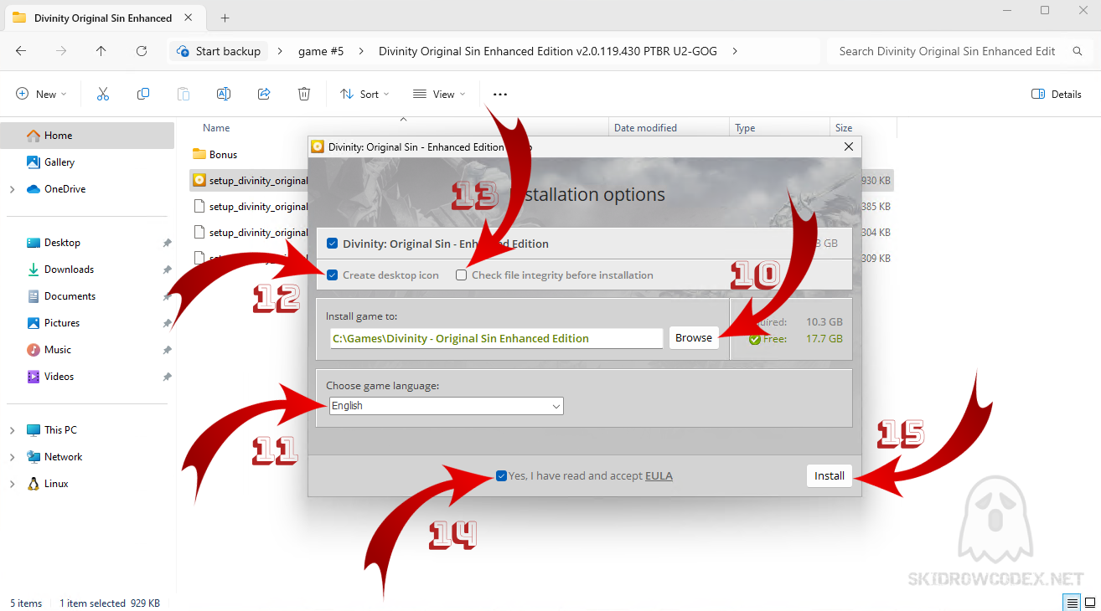Screen dimensions: 1101x611
Task: Select Home in navigation pane
Action: (87, 136)
